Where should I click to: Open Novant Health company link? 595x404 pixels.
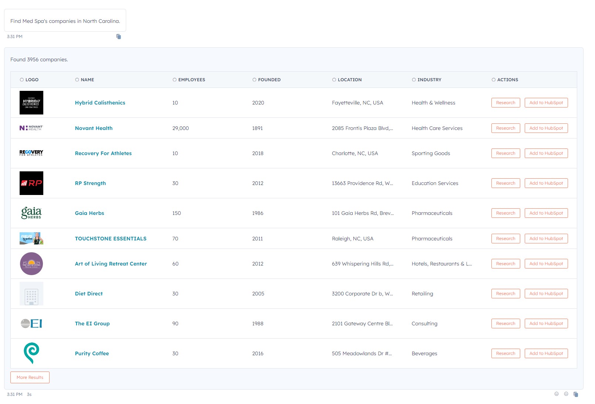[x=94, y=128]
